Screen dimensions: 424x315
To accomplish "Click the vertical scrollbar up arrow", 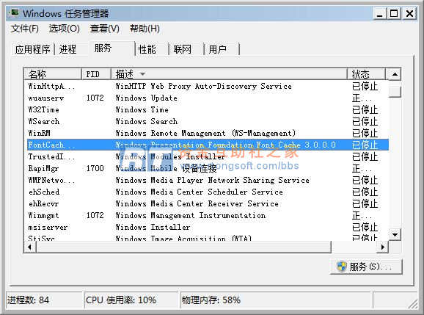I will [x=395, y=74].
